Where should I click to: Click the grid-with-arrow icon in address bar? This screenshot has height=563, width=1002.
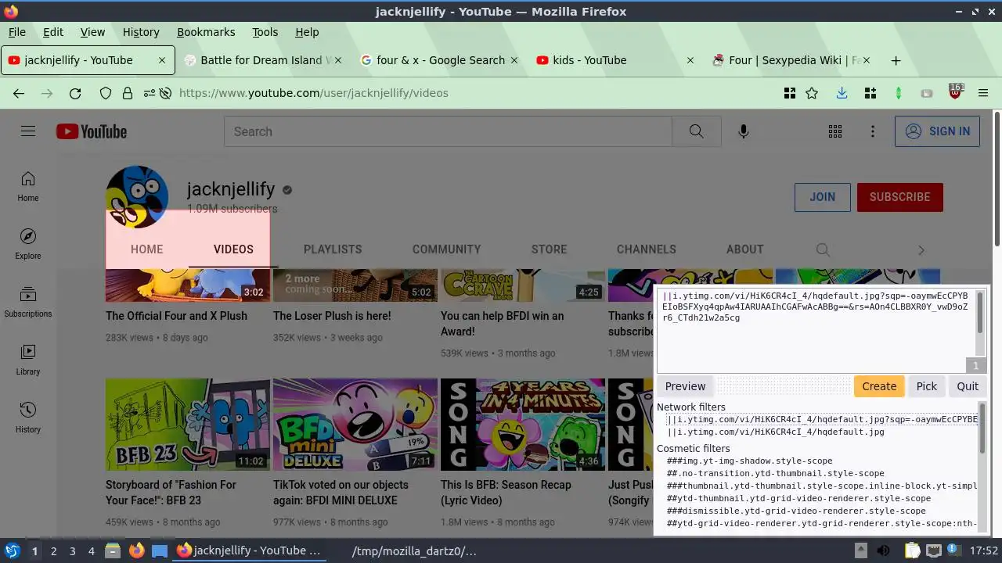point(789,93)
